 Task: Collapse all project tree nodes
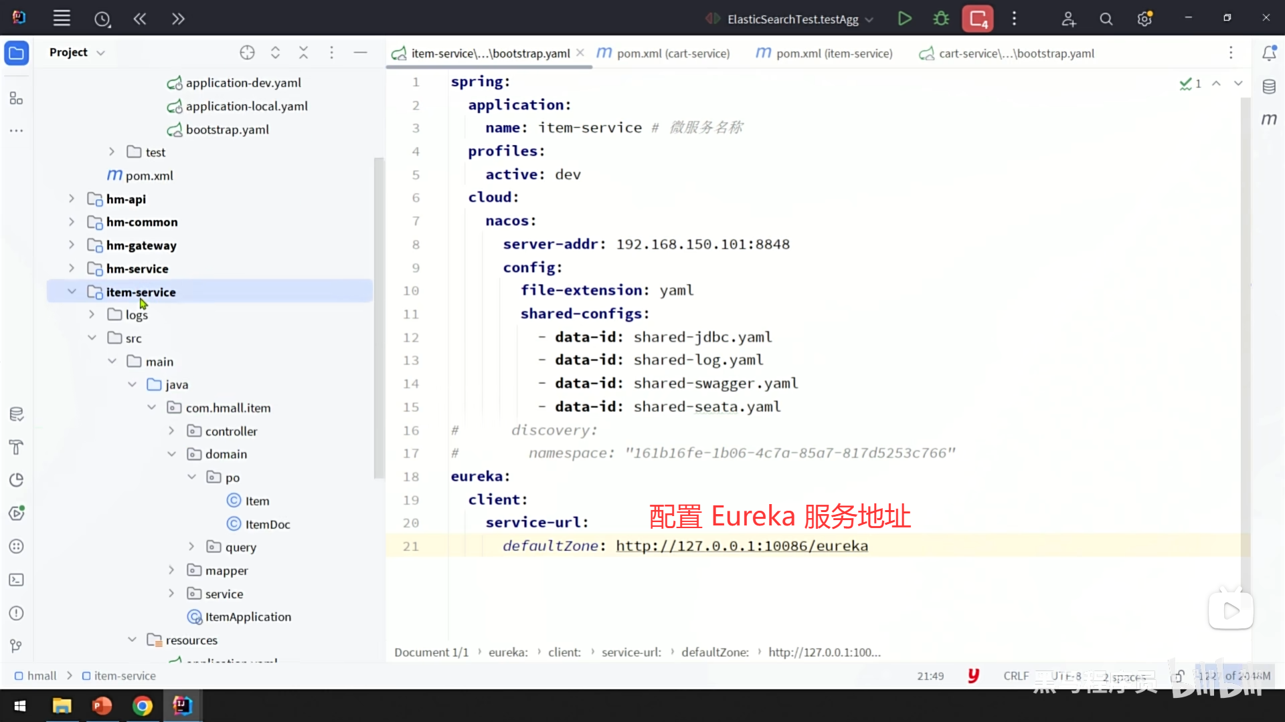[x=303, y=53]
